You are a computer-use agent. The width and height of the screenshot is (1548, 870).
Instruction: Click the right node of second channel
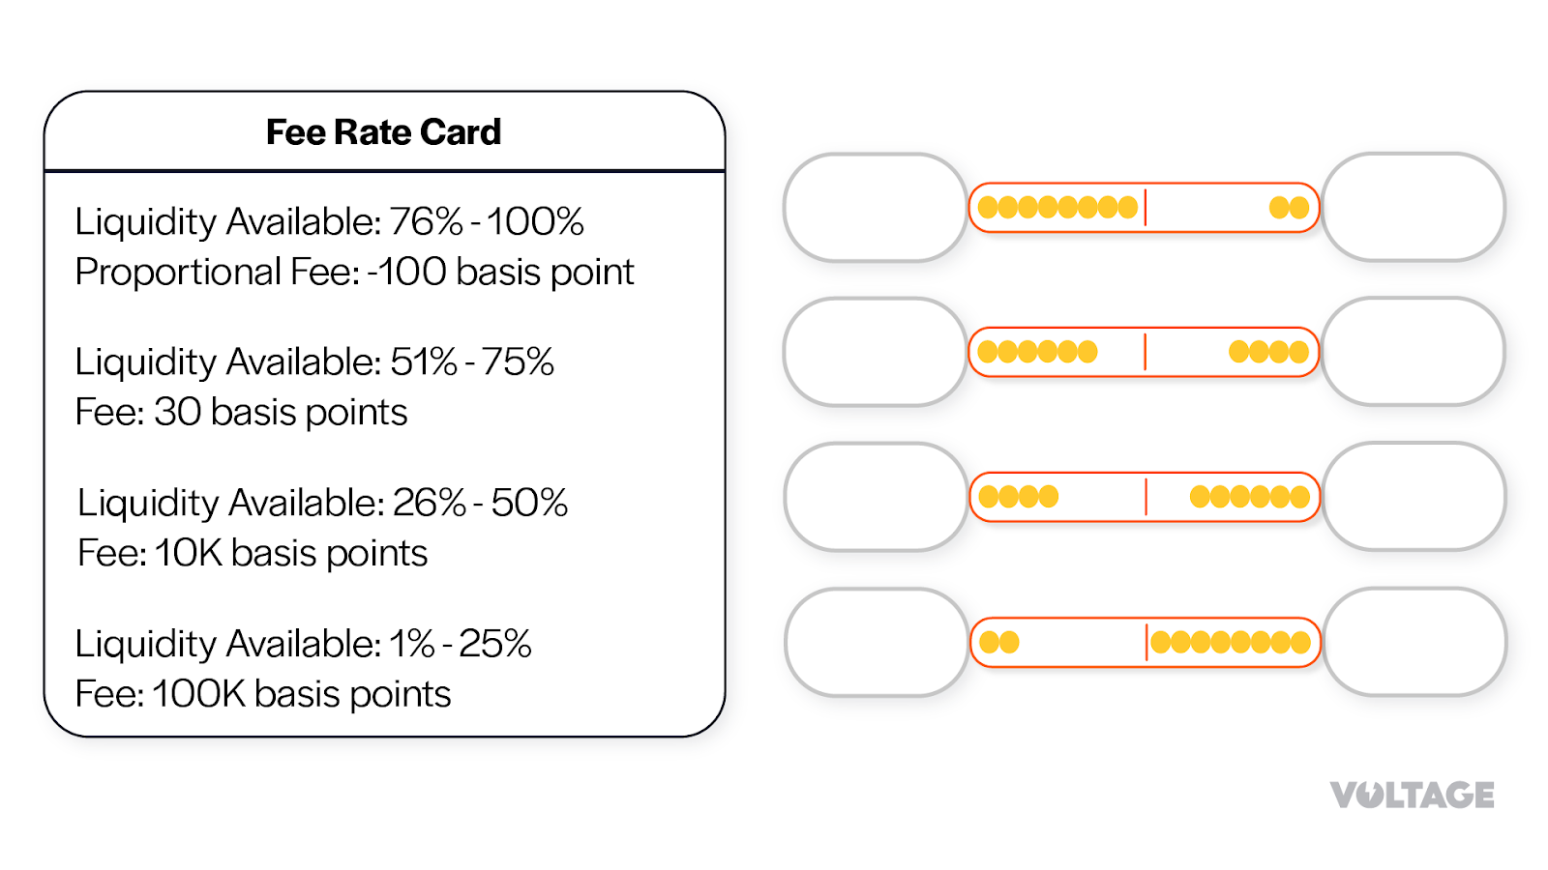(1414, 352)
